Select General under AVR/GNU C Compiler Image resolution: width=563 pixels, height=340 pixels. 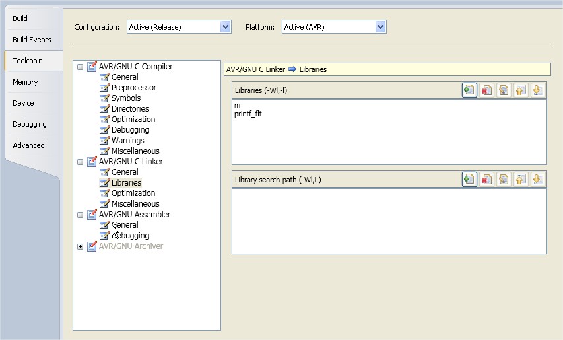125,77
